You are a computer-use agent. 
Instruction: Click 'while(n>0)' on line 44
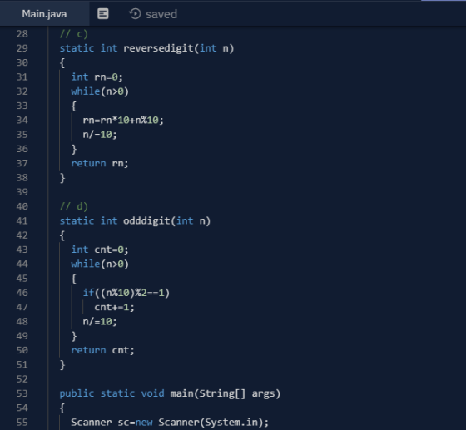coord(100,264)
